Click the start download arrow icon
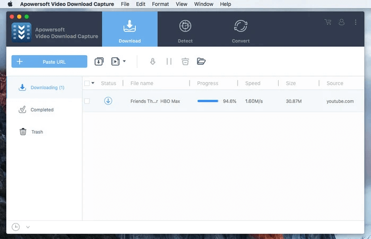The width and height of the screenshot is (371, 239). pyautogui.click(x=153, y=62)
